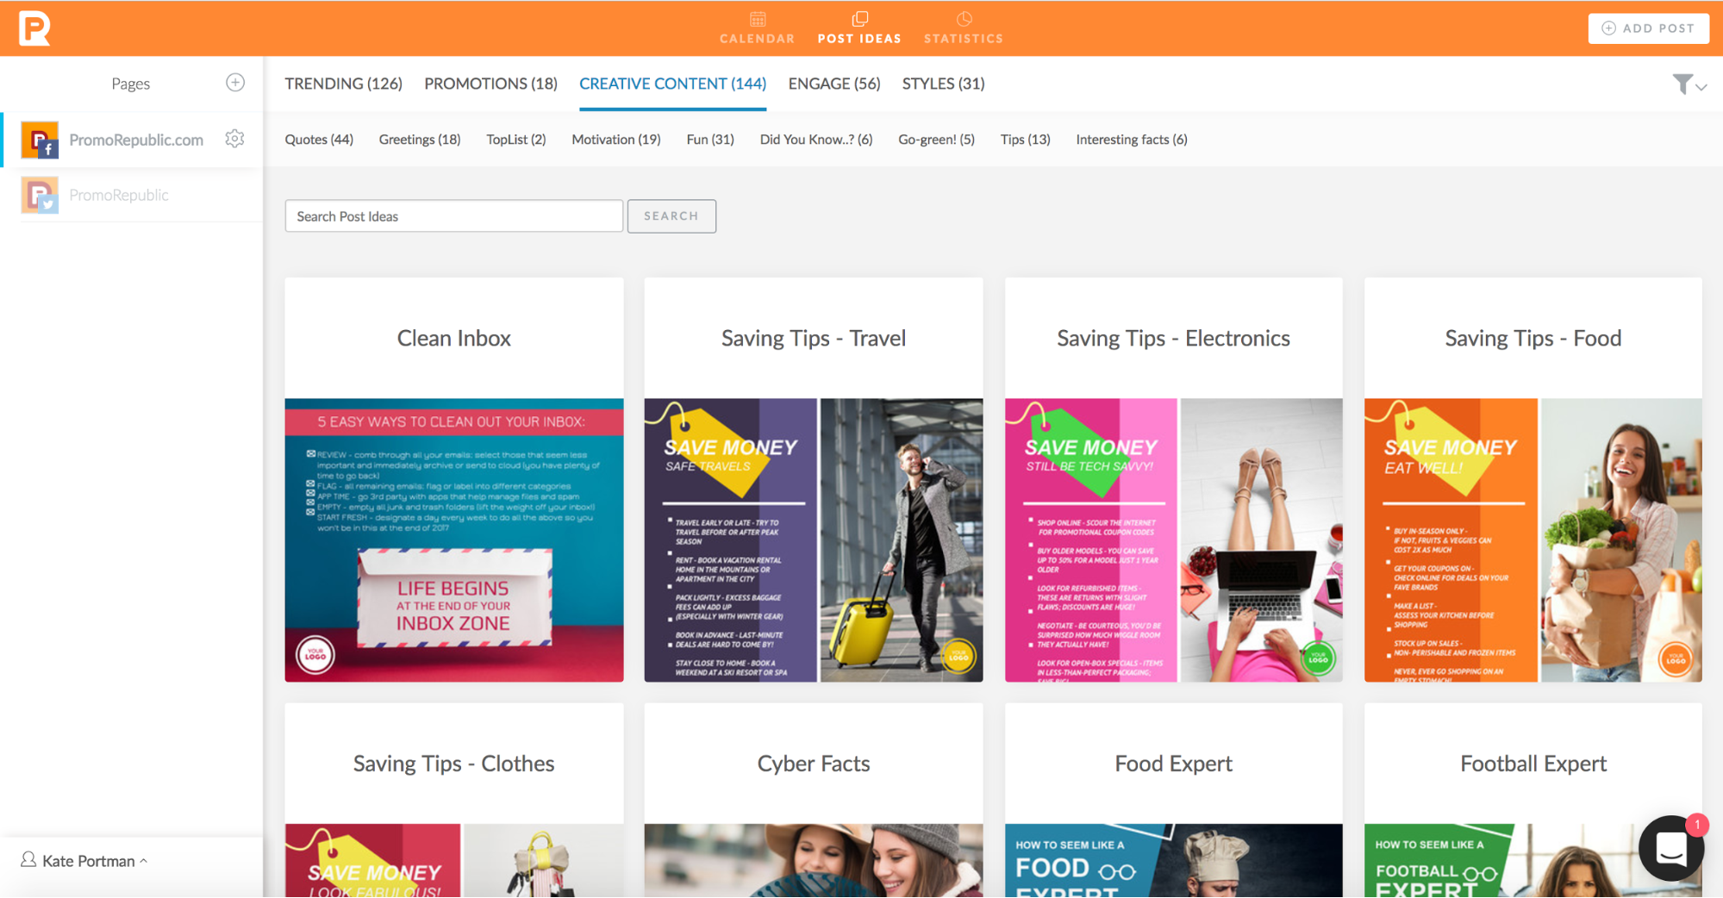Filter by Greetings (18)
Image resolution: width=1723 pixels, height=898 pixels.
point(420,140)
